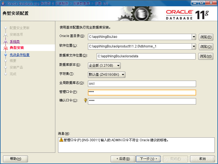The width and height of the screenshot is (218, 164).
Task: Click 浏览(R) button for Oracle base directory
Action: [206, 37]
